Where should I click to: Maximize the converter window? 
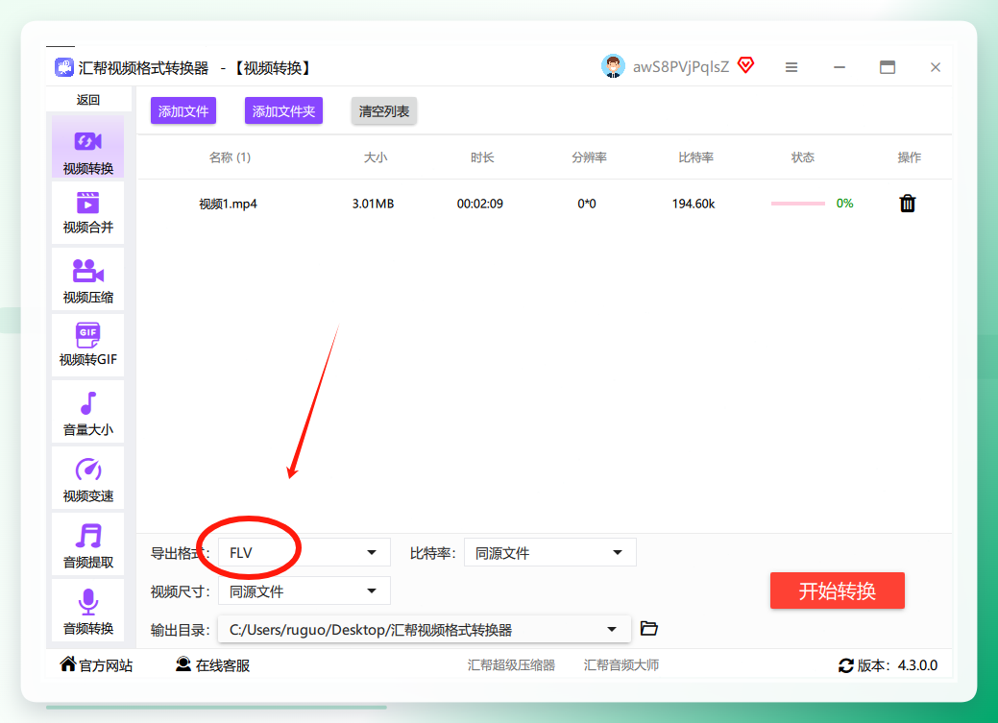[x=888, y=67]
